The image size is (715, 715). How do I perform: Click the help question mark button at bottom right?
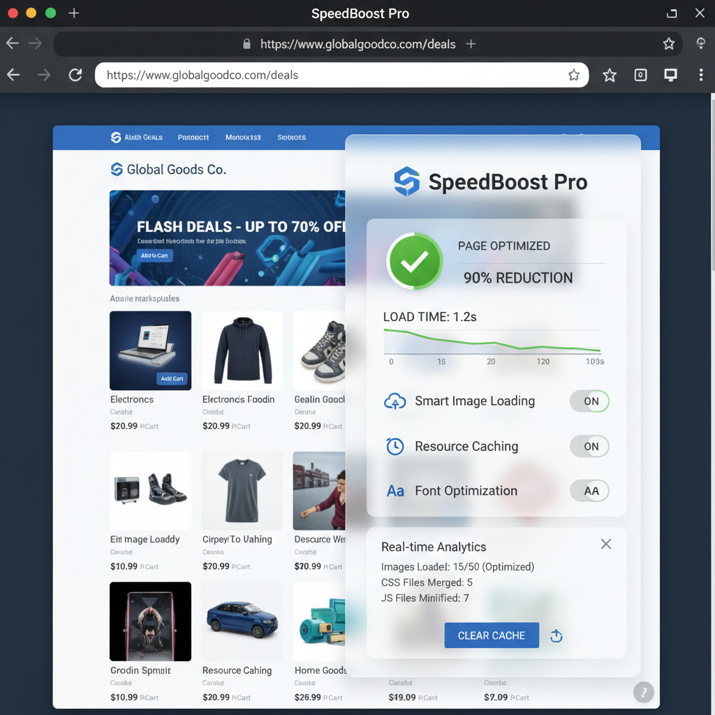643,693
